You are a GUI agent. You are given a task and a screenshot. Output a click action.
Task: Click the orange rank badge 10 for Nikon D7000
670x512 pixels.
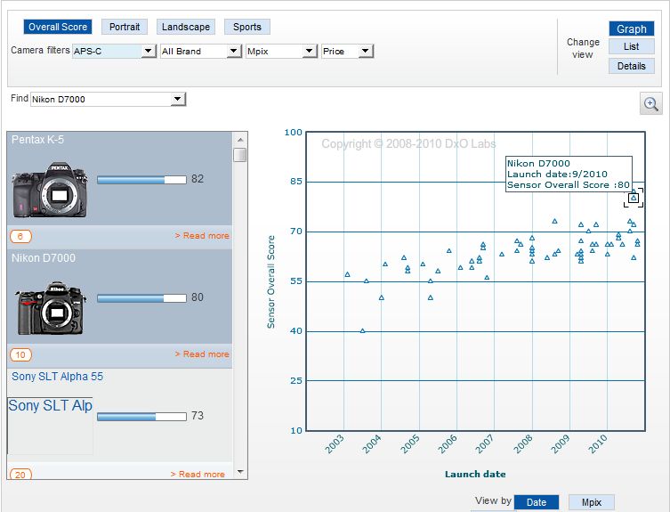coord(20,354)
